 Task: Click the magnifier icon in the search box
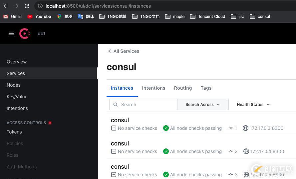116,105
